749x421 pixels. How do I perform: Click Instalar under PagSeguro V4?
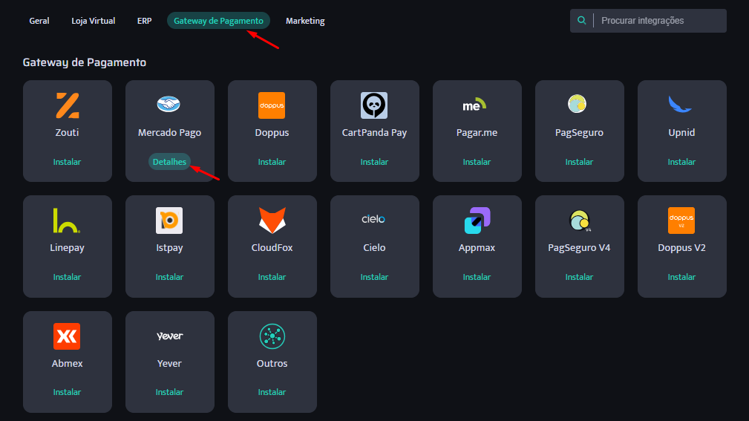(579, 277)
